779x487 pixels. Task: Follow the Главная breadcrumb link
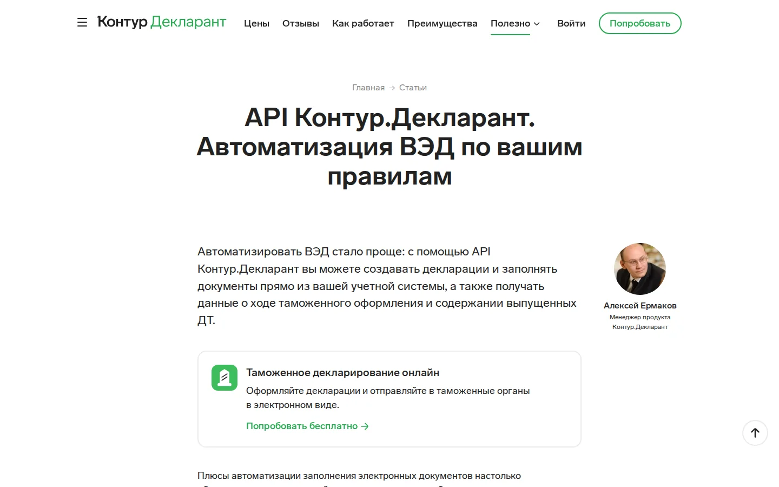click(x=368, y=88)
